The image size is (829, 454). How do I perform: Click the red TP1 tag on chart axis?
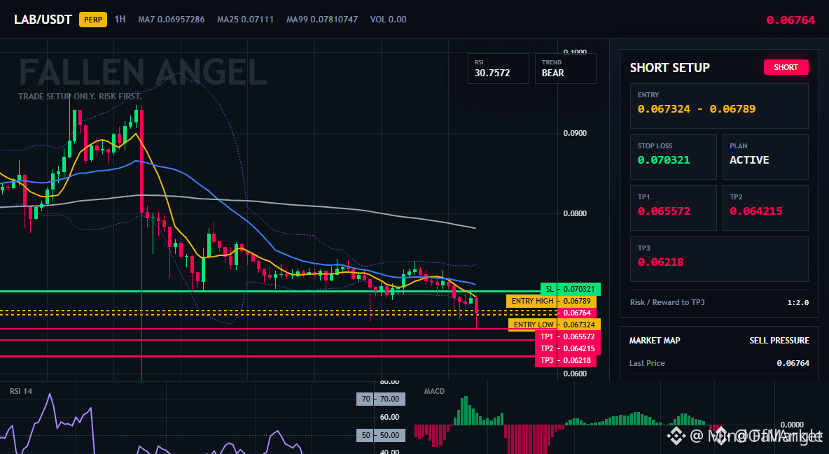pos(567,336)
